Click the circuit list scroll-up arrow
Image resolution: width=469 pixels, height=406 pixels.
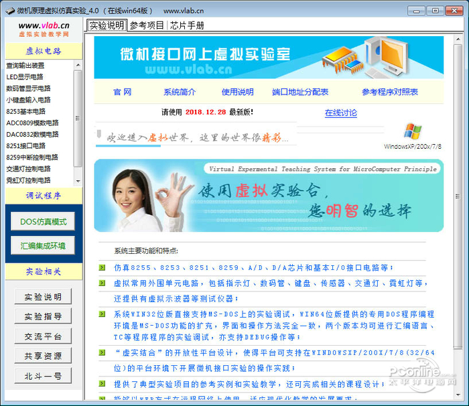pyautogui.click(x=78, y=65)
